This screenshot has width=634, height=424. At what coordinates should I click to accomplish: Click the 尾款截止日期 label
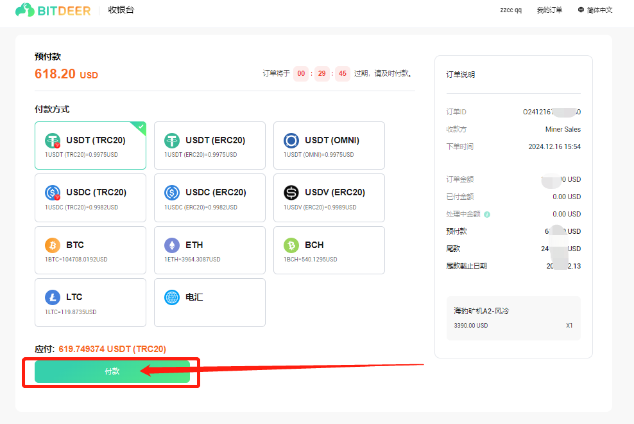[x=467, y=266]
